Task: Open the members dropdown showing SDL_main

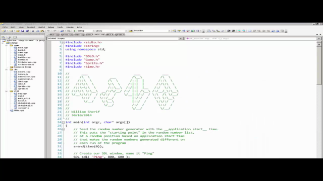Action: [319, 39]
